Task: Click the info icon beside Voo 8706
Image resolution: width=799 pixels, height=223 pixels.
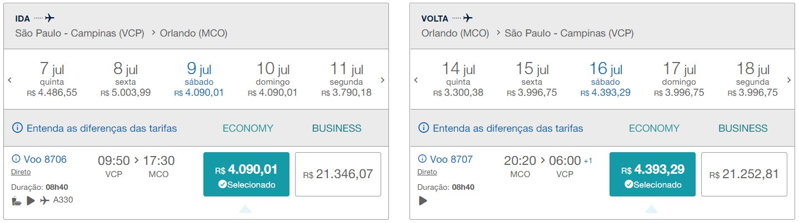Action: (16, 160)
